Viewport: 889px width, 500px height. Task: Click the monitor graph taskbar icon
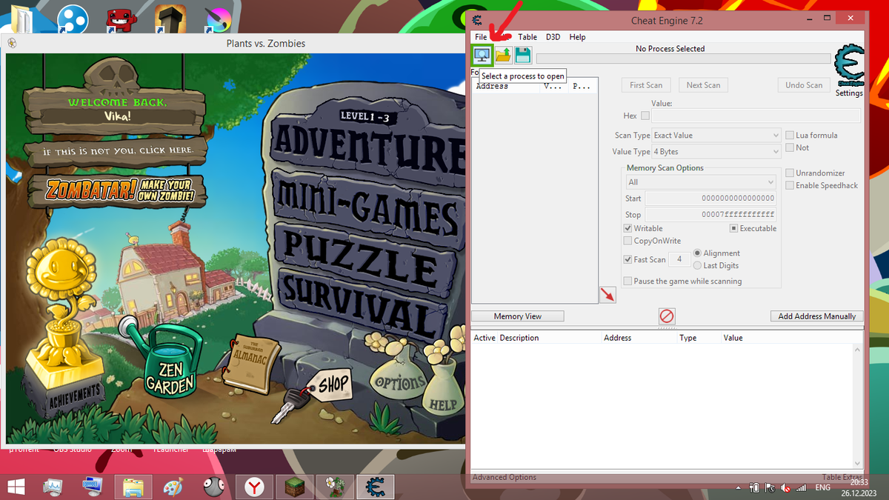click(53, 487)
